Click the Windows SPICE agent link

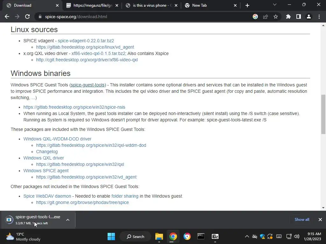pos(46,171)
